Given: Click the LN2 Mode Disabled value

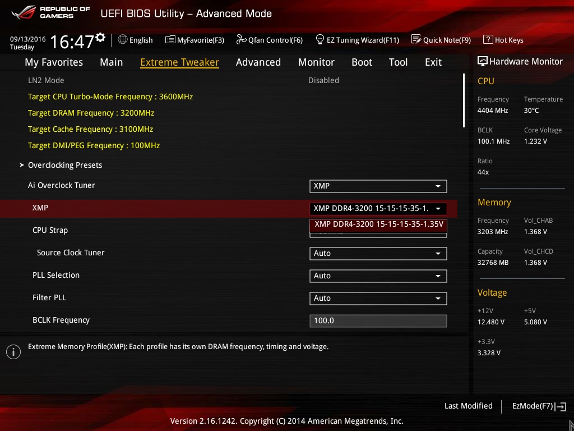Looking at the screenshot, I should click(323, 80).
